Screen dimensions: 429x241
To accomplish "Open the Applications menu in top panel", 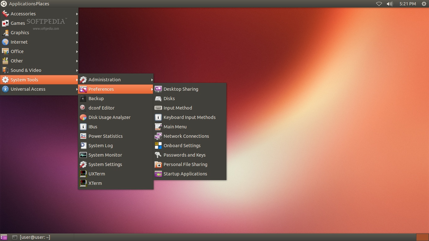I will point(22,4).
